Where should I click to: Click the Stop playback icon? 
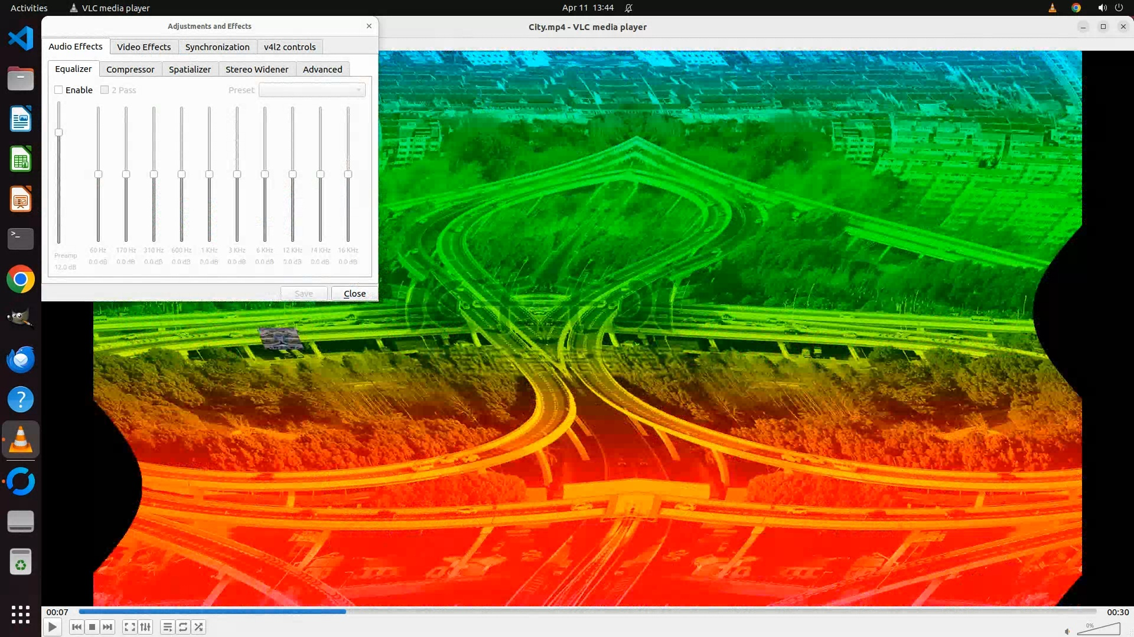92,627
